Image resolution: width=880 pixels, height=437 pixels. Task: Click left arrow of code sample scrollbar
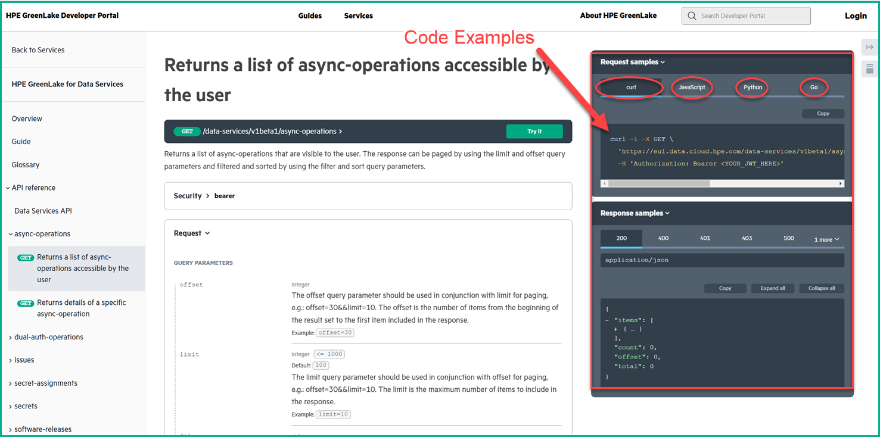pos(604,184)
